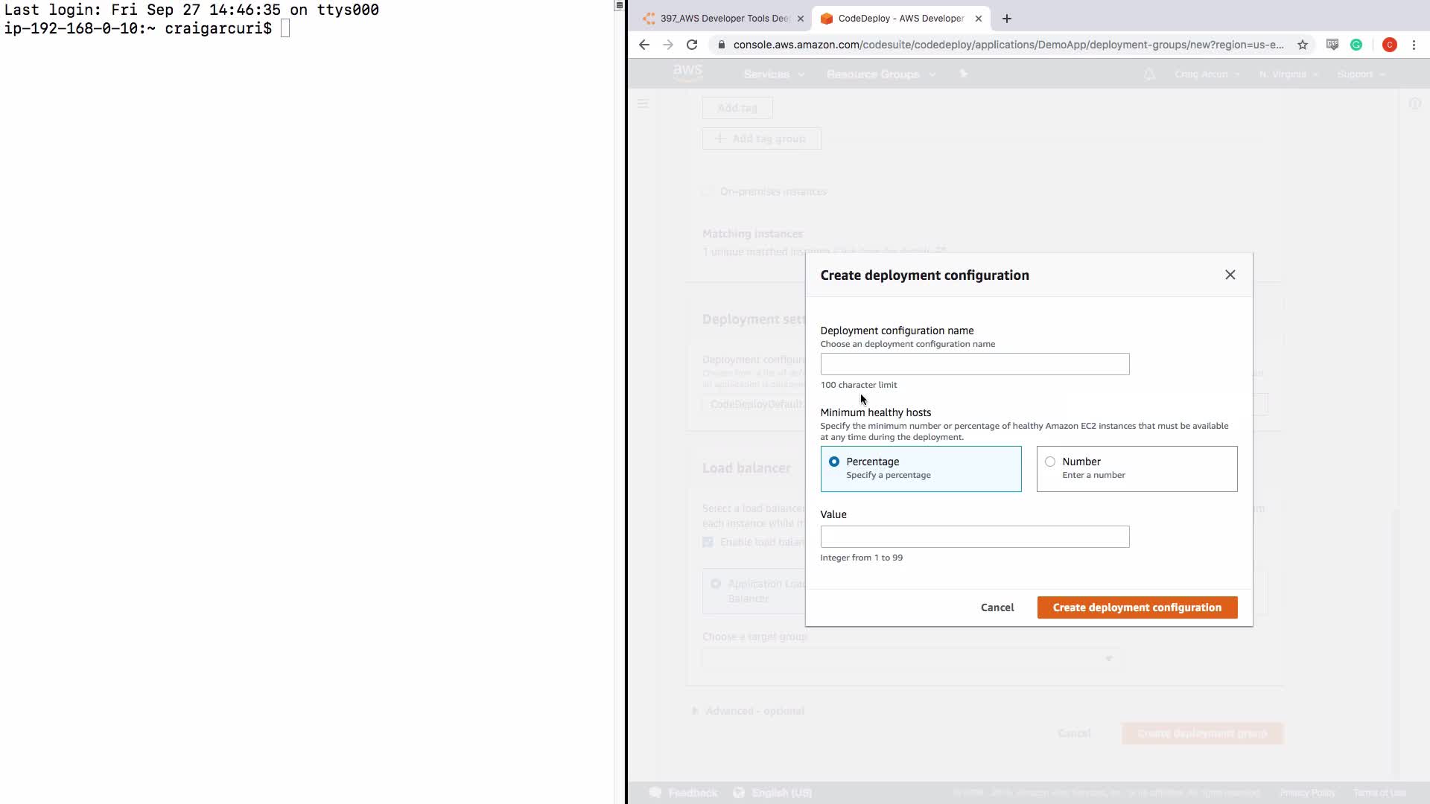Open new browser tab with plus icon
1430x804 pixels.
pyautogui.click(x=1007, y=19)
